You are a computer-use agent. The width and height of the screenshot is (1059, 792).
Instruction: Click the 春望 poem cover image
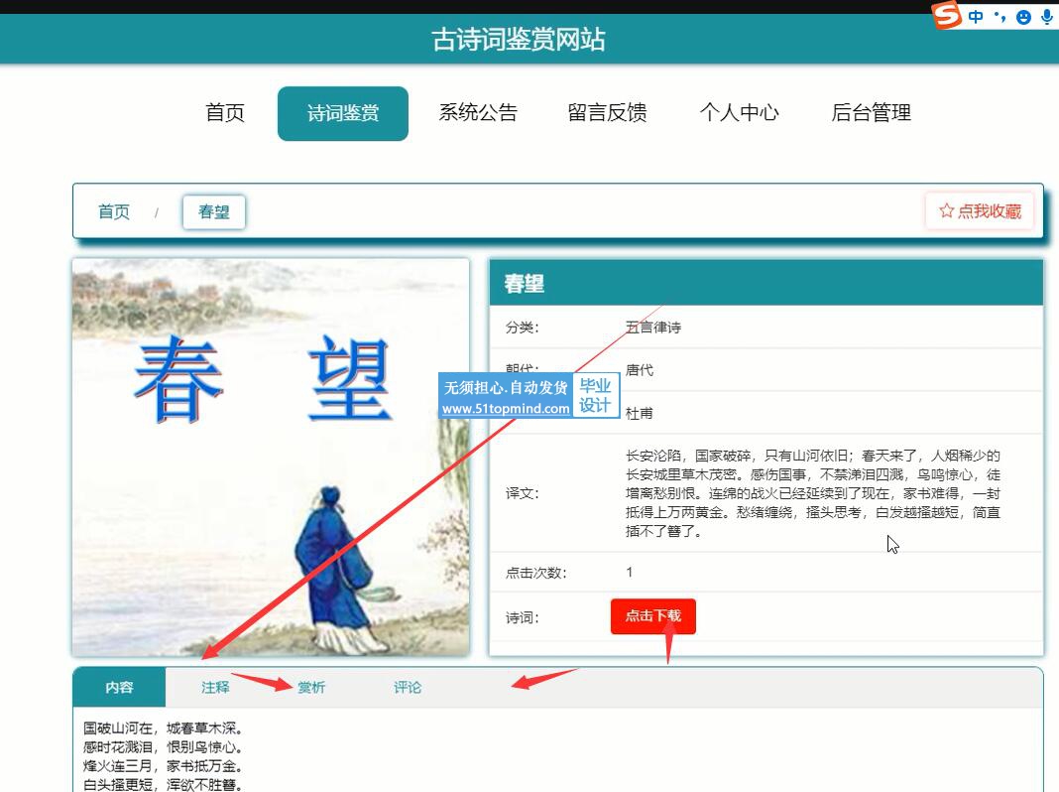coord(271,457)
